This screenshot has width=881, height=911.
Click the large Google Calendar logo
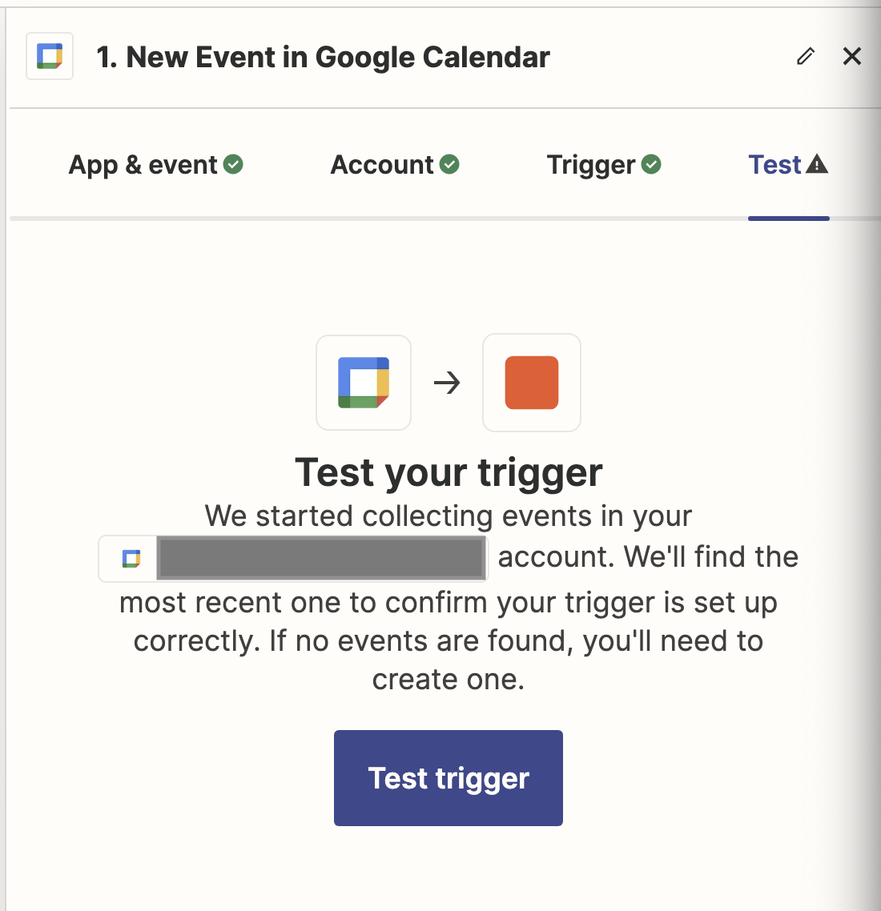(x=364, y=383)
